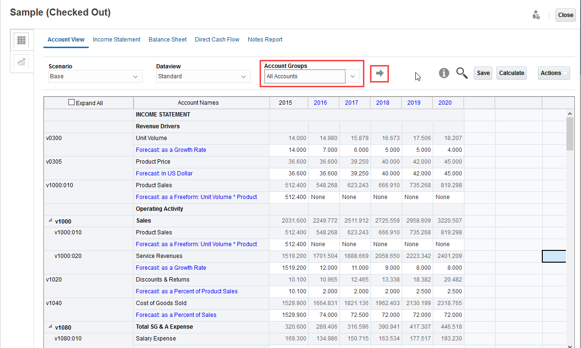This screenshot has width=581, height=348.
Task: Click the information icon in toolbar
Action: 444,73
